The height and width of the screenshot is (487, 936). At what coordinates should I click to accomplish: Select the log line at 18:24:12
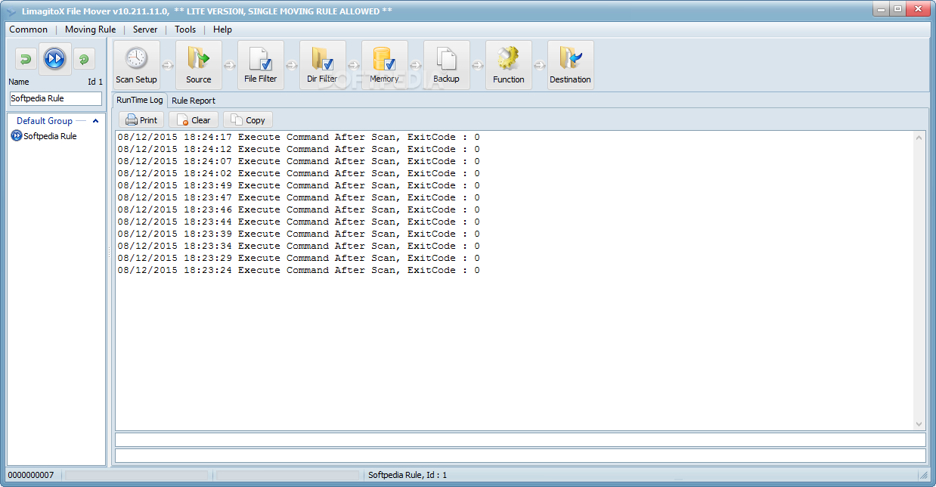tap(299, 149)
